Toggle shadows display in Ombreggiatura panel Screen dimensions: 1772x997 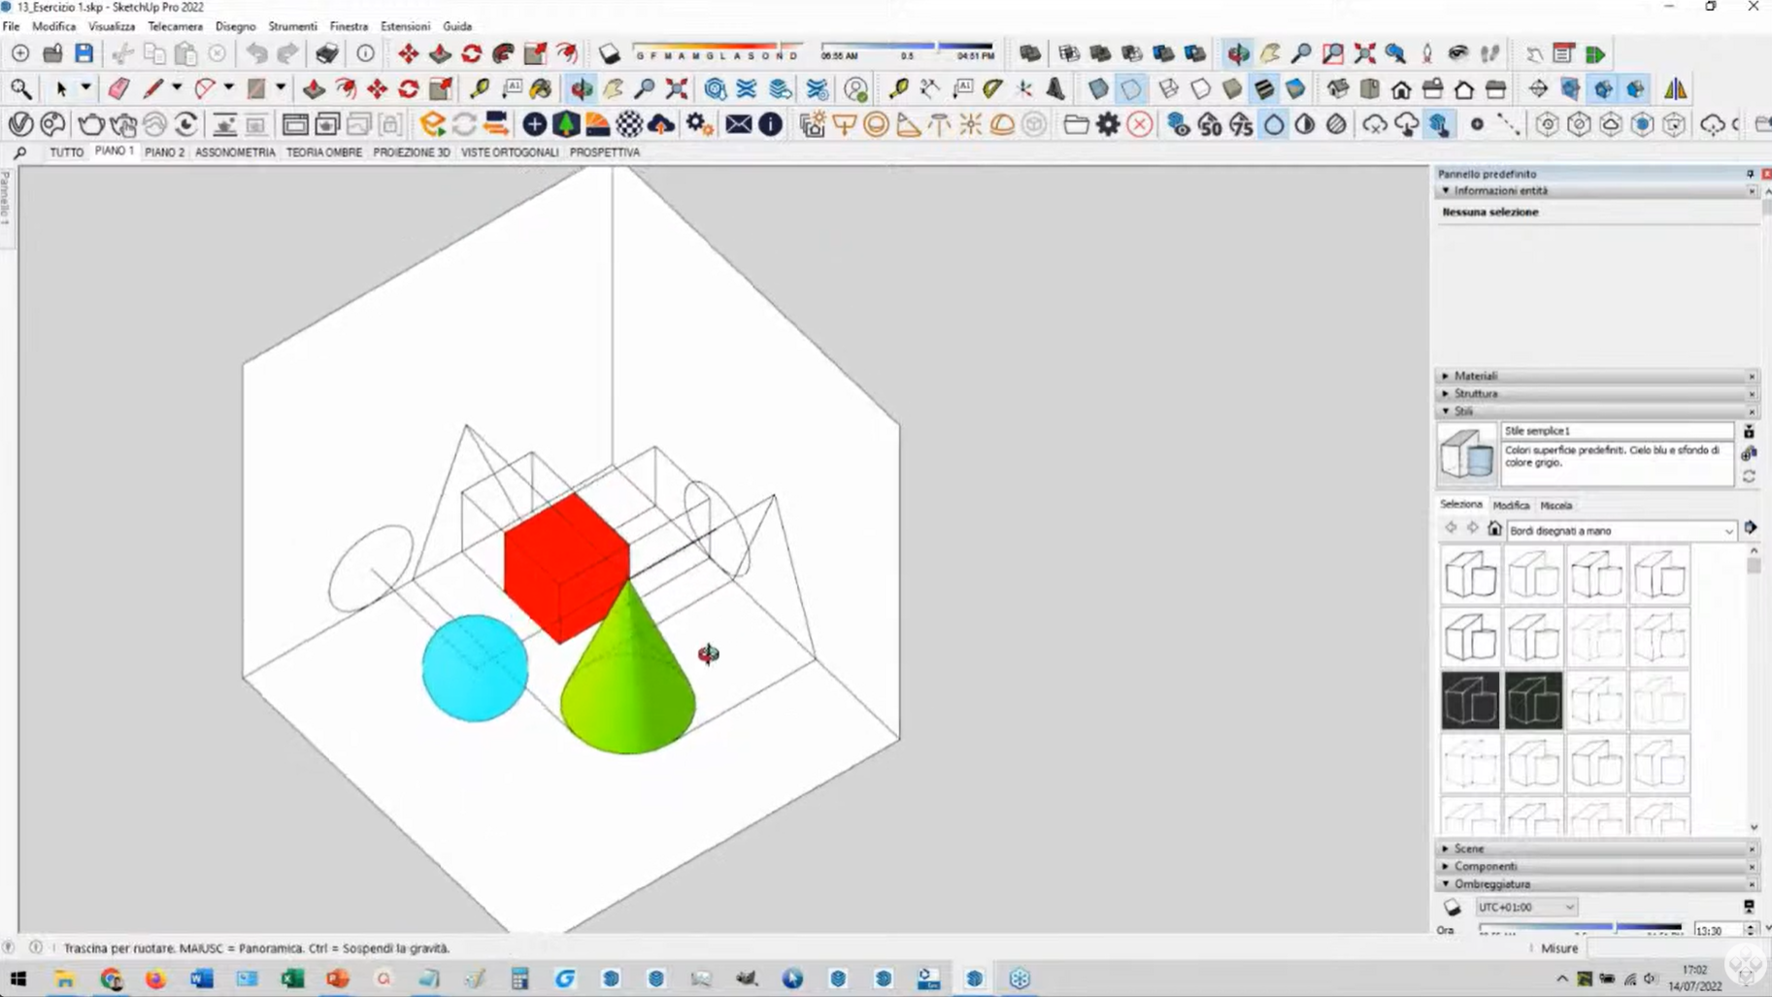(1452, 907)
